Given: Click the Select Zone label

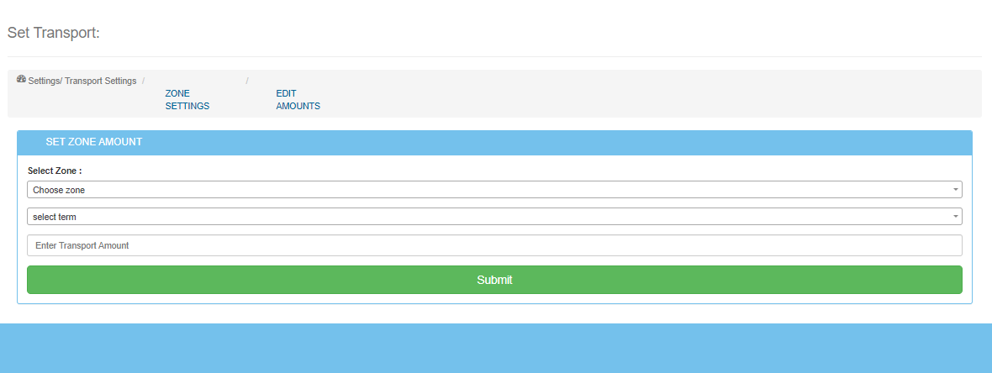Looking at the screenshot, I should (x=55, y=171).
